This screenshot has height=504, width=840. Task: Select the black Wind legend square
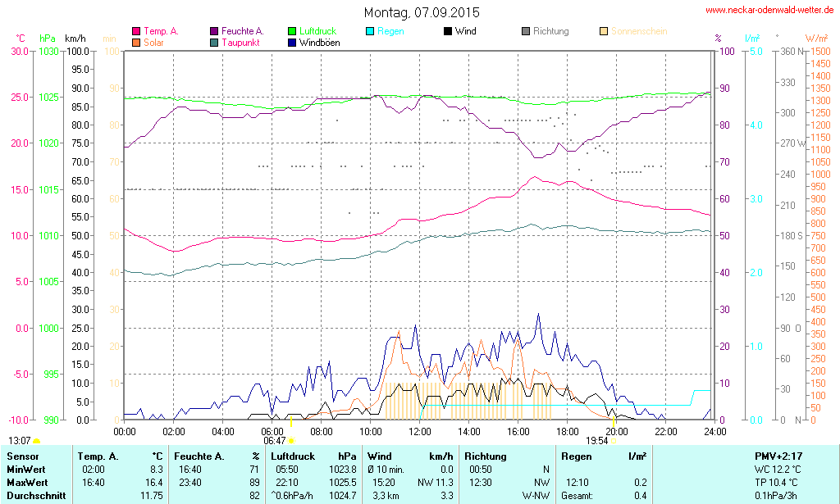coord(447,31)
